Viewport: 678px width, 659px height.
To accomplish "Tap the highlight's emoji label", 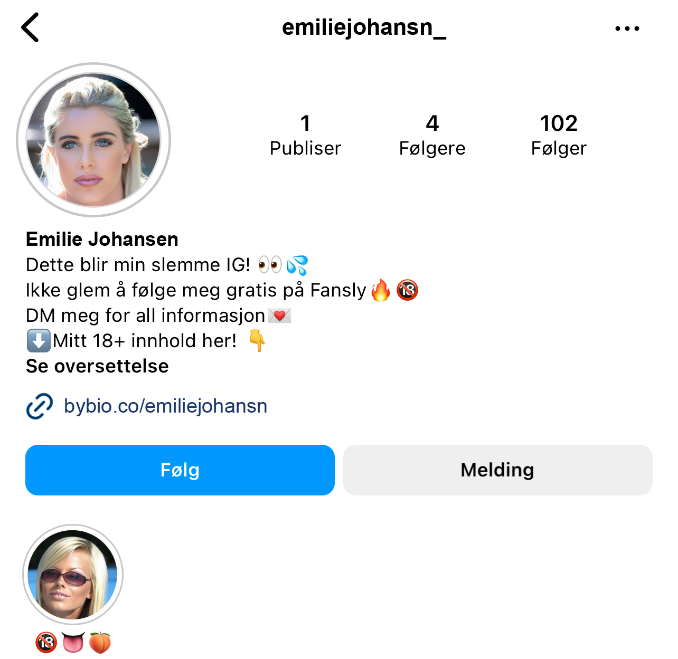I will pos(73,642).
